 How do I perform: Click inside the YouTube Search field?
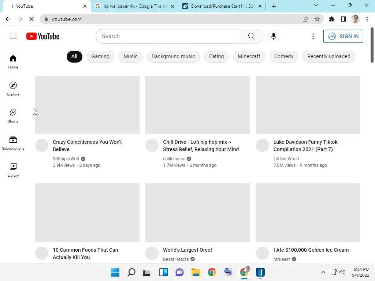pos(168,36)
